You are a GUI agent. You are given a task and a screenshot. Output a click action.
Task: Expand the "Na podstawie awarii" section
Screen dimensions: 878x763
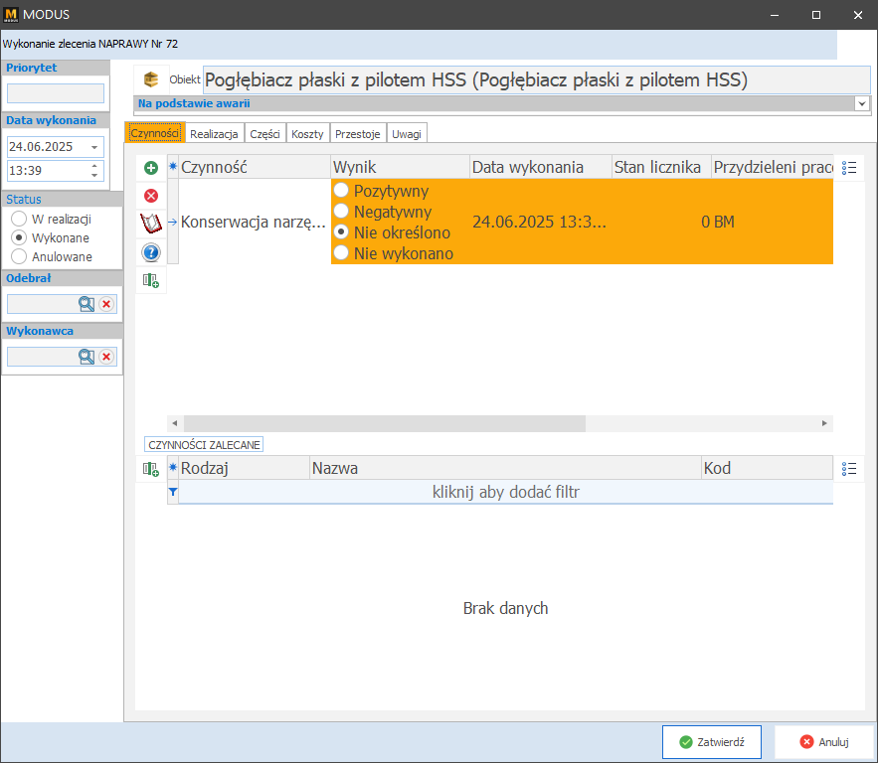coord(861,102)
